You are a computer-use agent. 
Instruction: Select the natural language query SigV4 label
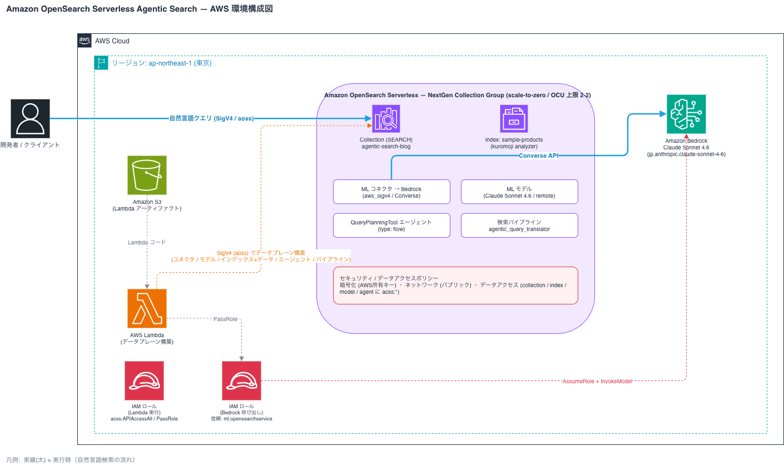click(x=212, y=118)
